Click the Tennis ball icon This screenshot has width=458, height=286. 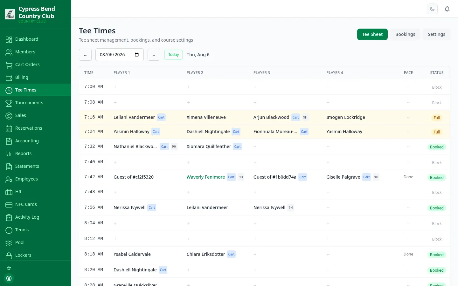[x=9, y=230]
